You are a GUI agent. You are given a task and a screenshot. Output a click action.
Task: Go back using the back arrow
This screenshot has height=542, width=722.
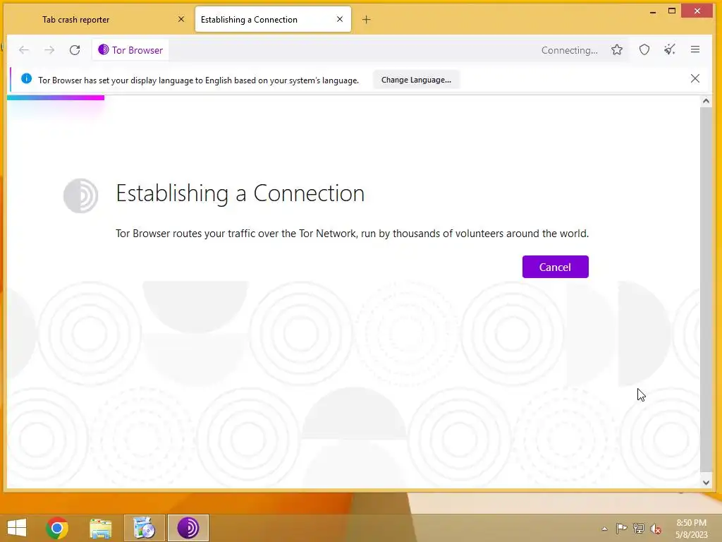24,50
